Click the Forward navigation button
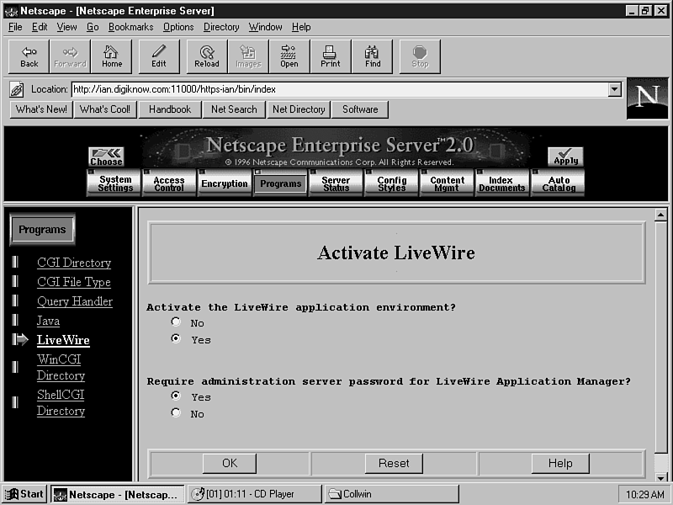 [x=70, y=56]
